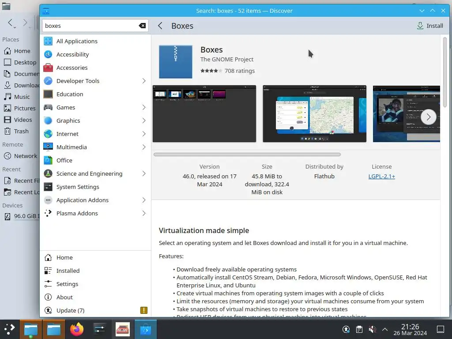Screen dimensions: 452x339
Task: Expand the Application Addons arrow
Action: click(x=143, y=200)
